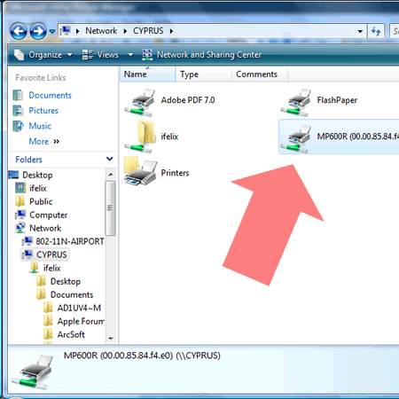This screenshot has width=399, height=399.
Task: Select 802-11N-AIRPORT network computer
Action: [x=70, y=241]
